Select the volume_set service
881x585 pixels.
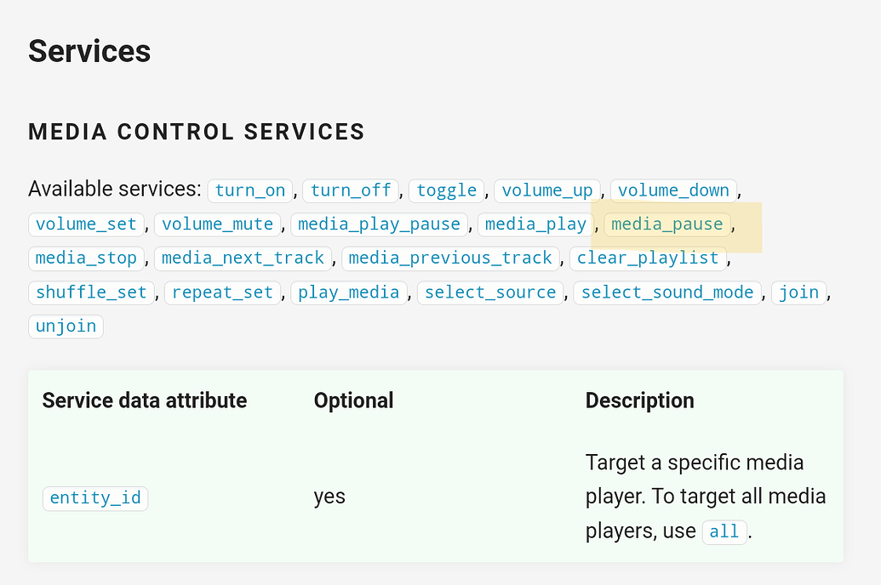86,224
